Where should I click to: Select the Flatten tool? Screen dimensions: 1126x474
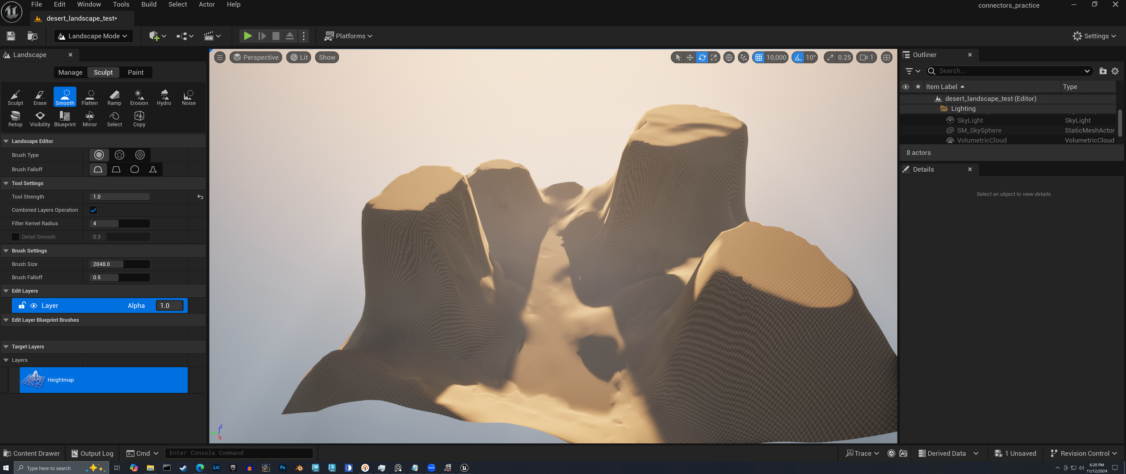(90, 97)
